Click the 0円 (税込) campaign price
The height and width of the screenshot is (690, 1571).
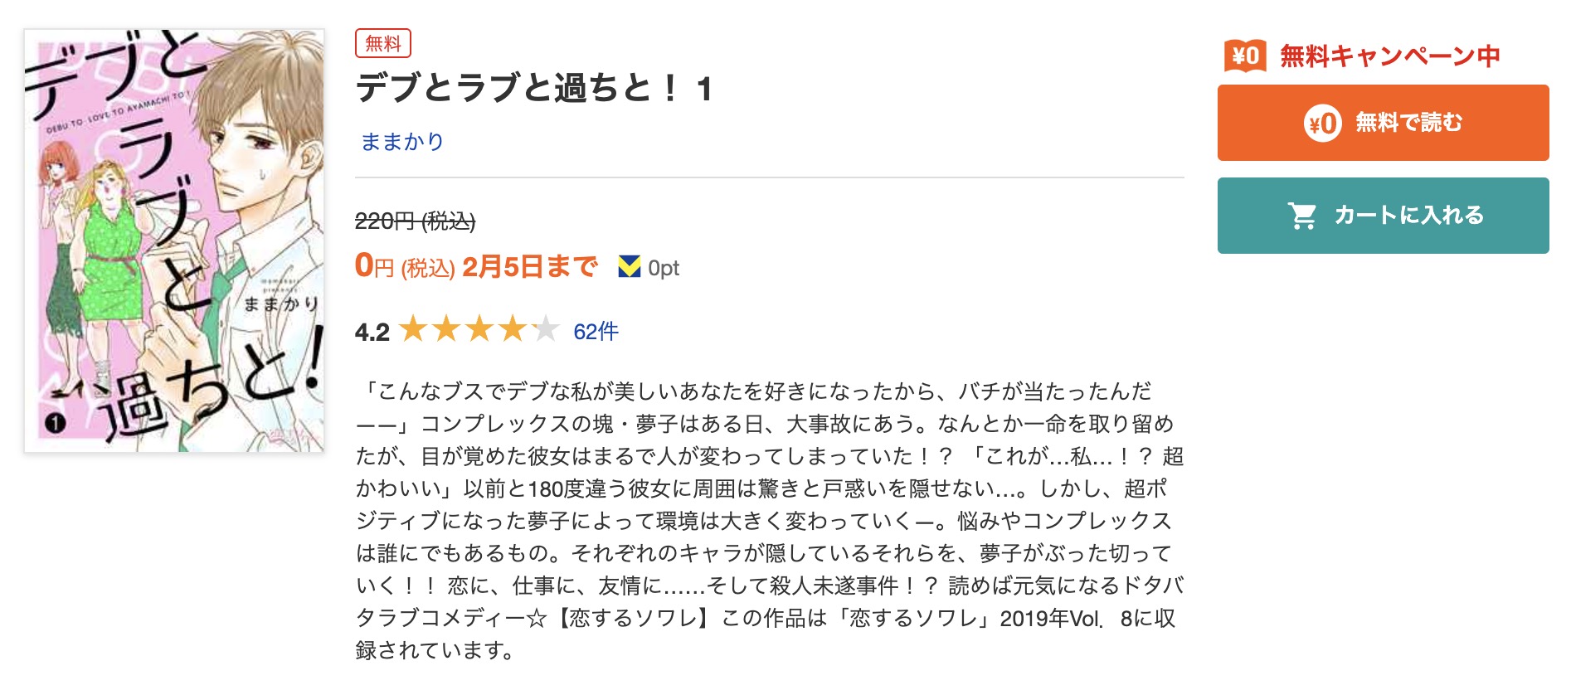[x=404, y=266]
